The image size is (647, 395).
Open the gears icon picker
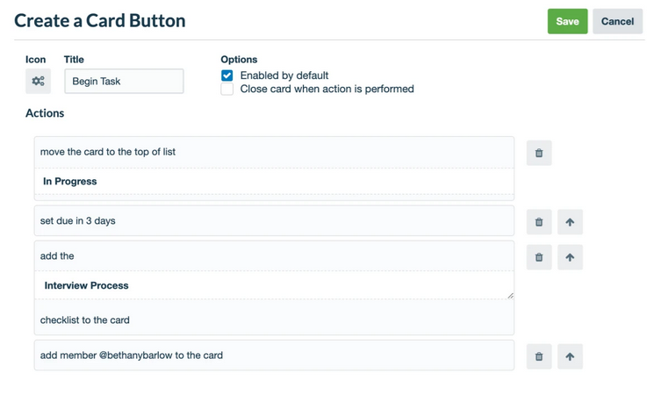[x=38, y=81]
